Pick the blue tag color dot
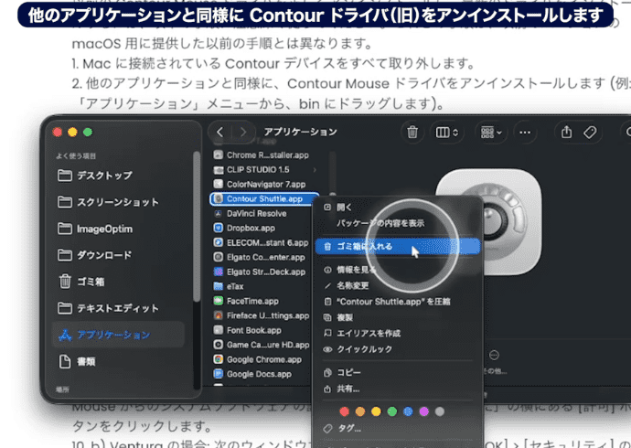Viewport: 631px width, 448px height. pyautogui.click(x=409, y=411)
